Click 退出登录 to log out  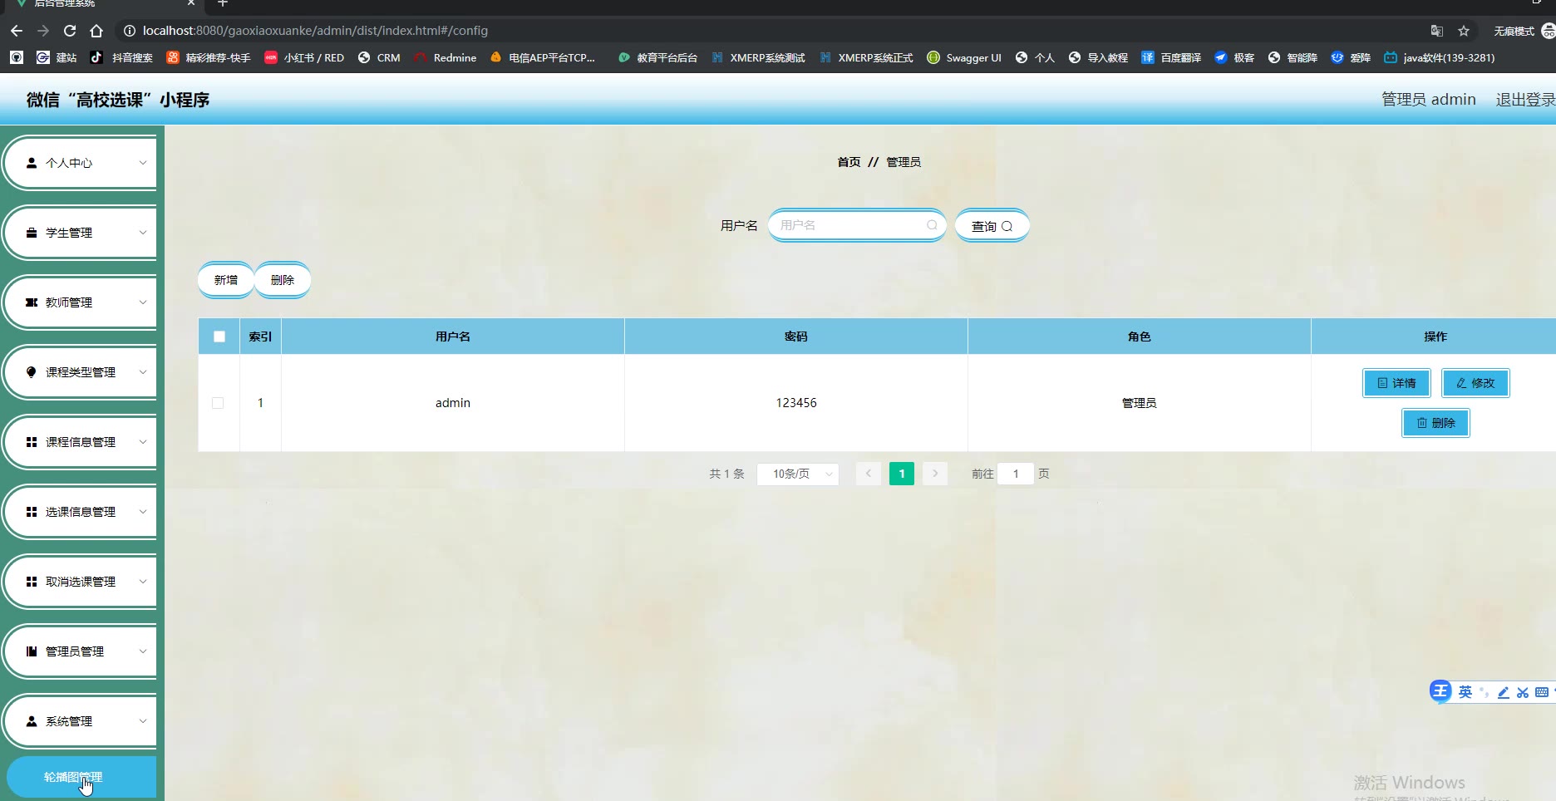tap(1526, 100)
